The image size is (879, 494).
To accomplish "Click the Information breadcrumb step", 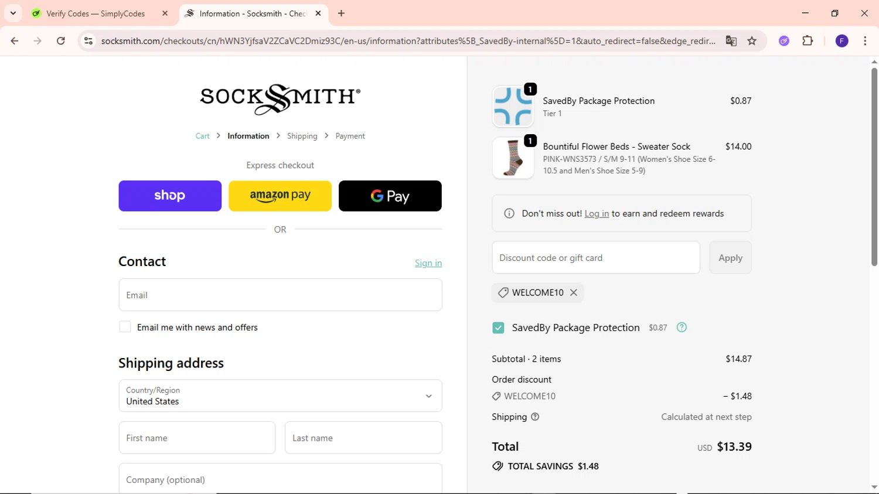I will 248,136.
